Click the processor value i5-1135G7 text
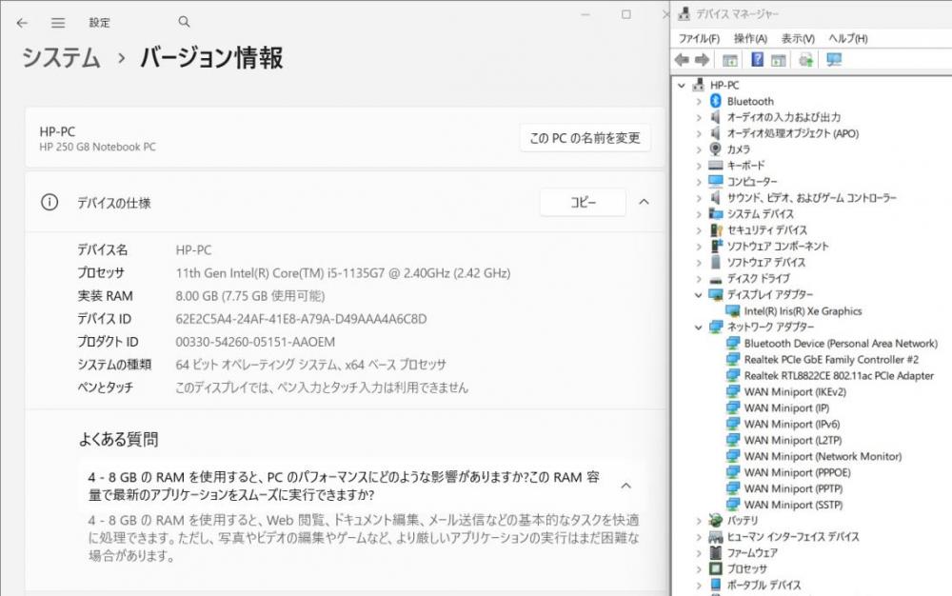The image size is (952, 596). (343, 273)
